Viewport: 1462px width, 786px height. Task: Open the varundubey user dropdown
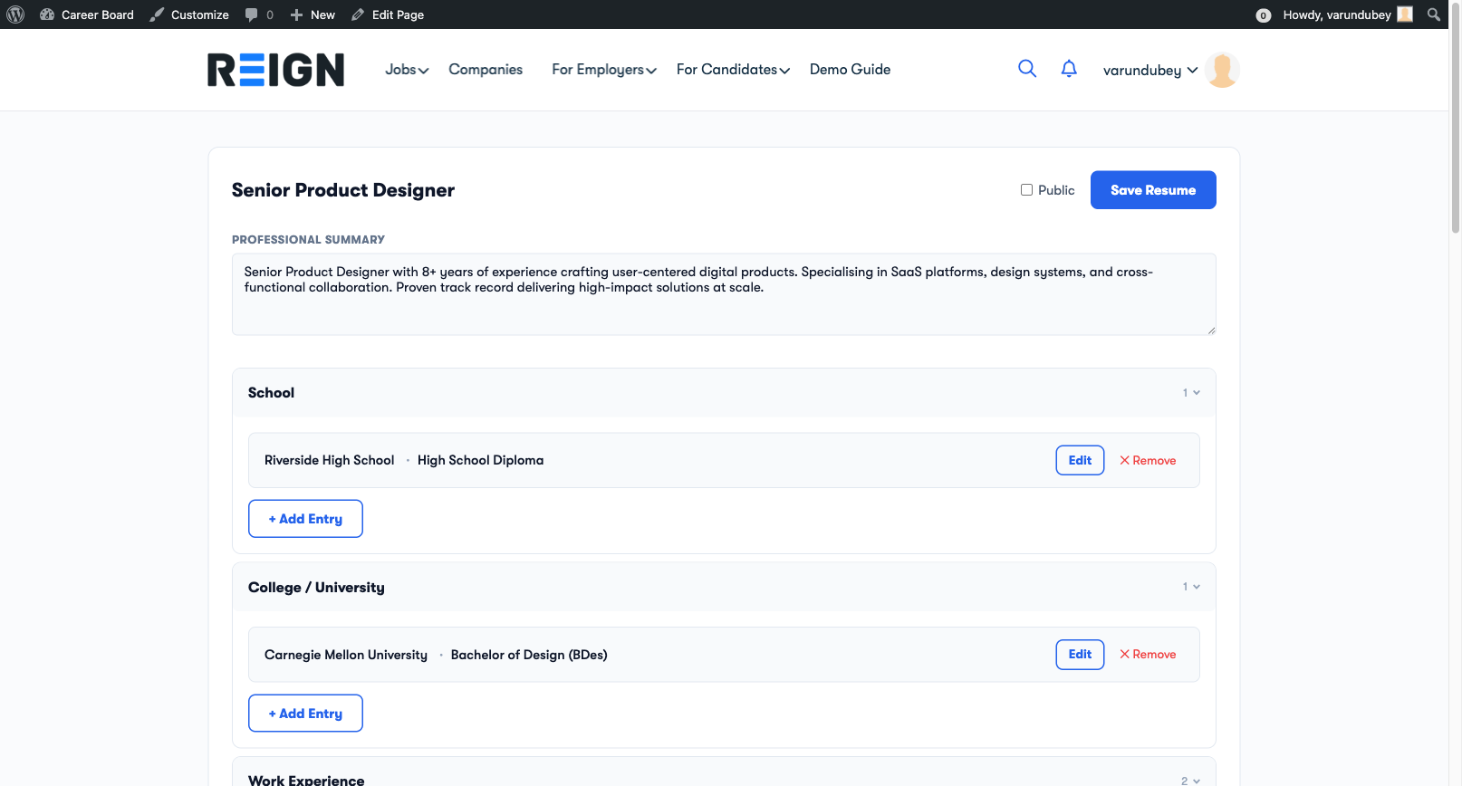pos(1150,70)
